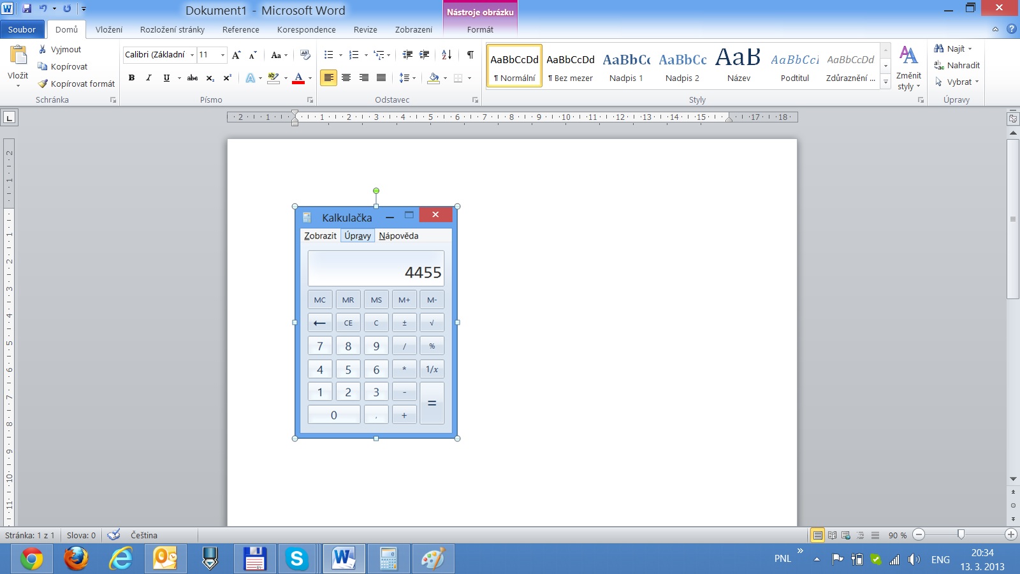The image size is (1020, 574).
Task: Open the Calculator app in the taskbar
Action: [x=388, y=559]
